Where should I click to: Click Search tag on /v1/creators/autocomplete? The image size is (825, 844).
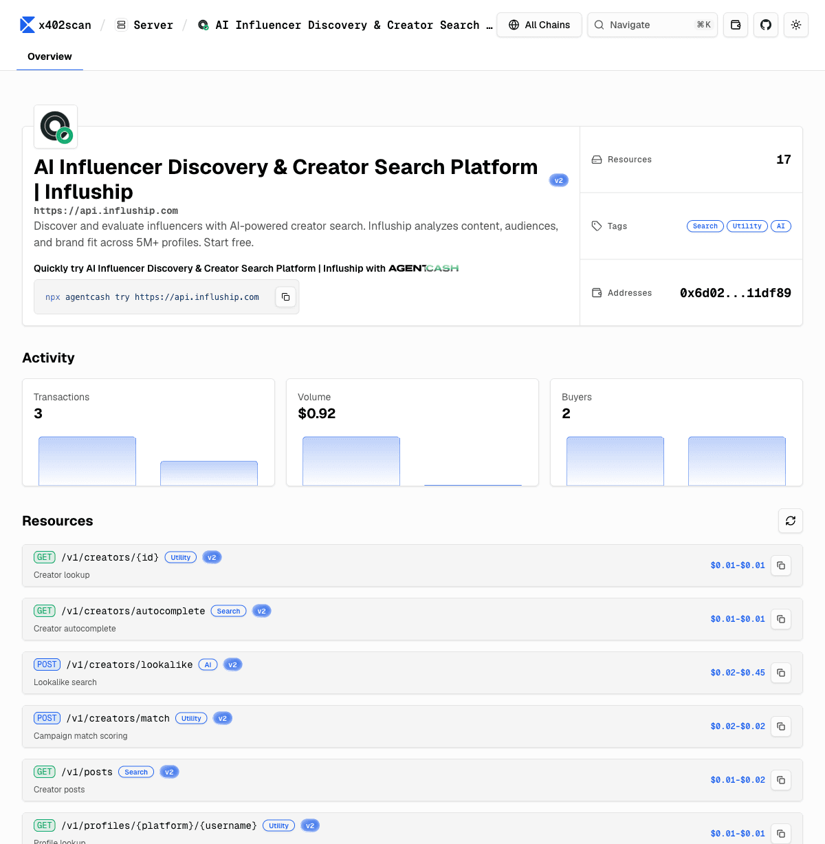pyautogui.click(x=229, y=612)
